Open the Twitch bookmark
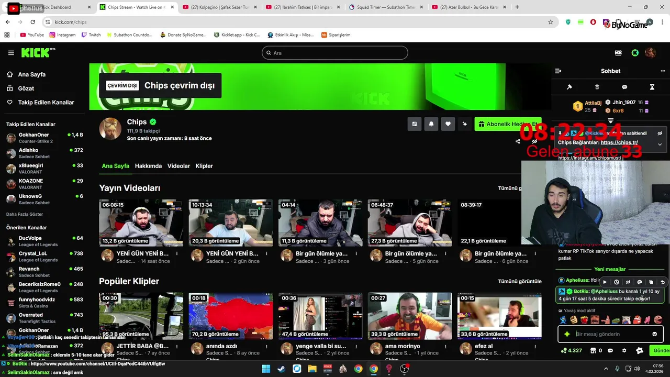The height and width of the screenshot is (377, 670). click(x=91, y=35)
